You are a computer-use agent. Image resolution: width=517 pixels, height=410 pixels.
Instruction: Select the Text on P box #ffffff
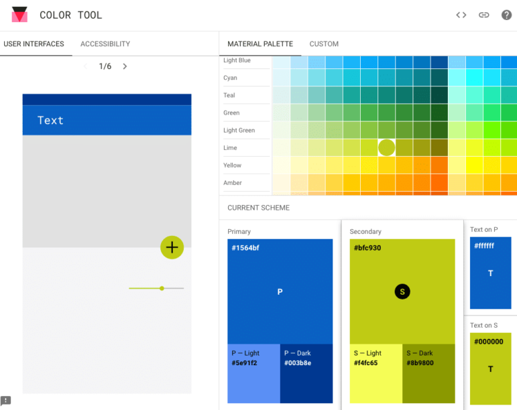point(491,273)
